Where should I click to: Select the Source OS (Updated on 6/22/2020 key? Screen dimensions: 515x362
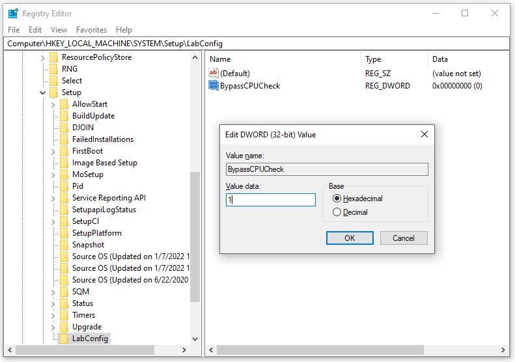[130, 280]
